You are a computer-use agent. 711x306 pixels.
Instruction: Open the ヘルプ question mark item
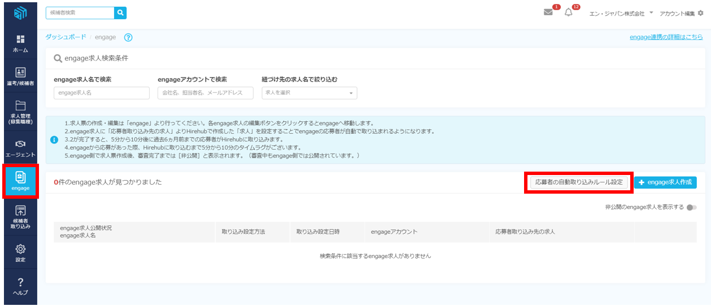click(x=20, y=286)
